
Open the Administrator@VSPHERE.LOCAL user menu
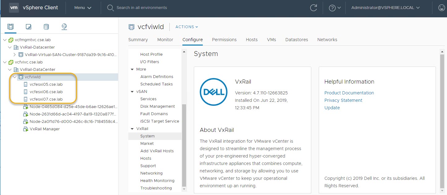[x=385, y=8]
